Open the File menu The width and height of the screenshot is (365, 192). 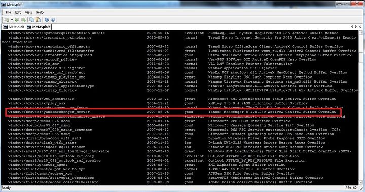9,12
